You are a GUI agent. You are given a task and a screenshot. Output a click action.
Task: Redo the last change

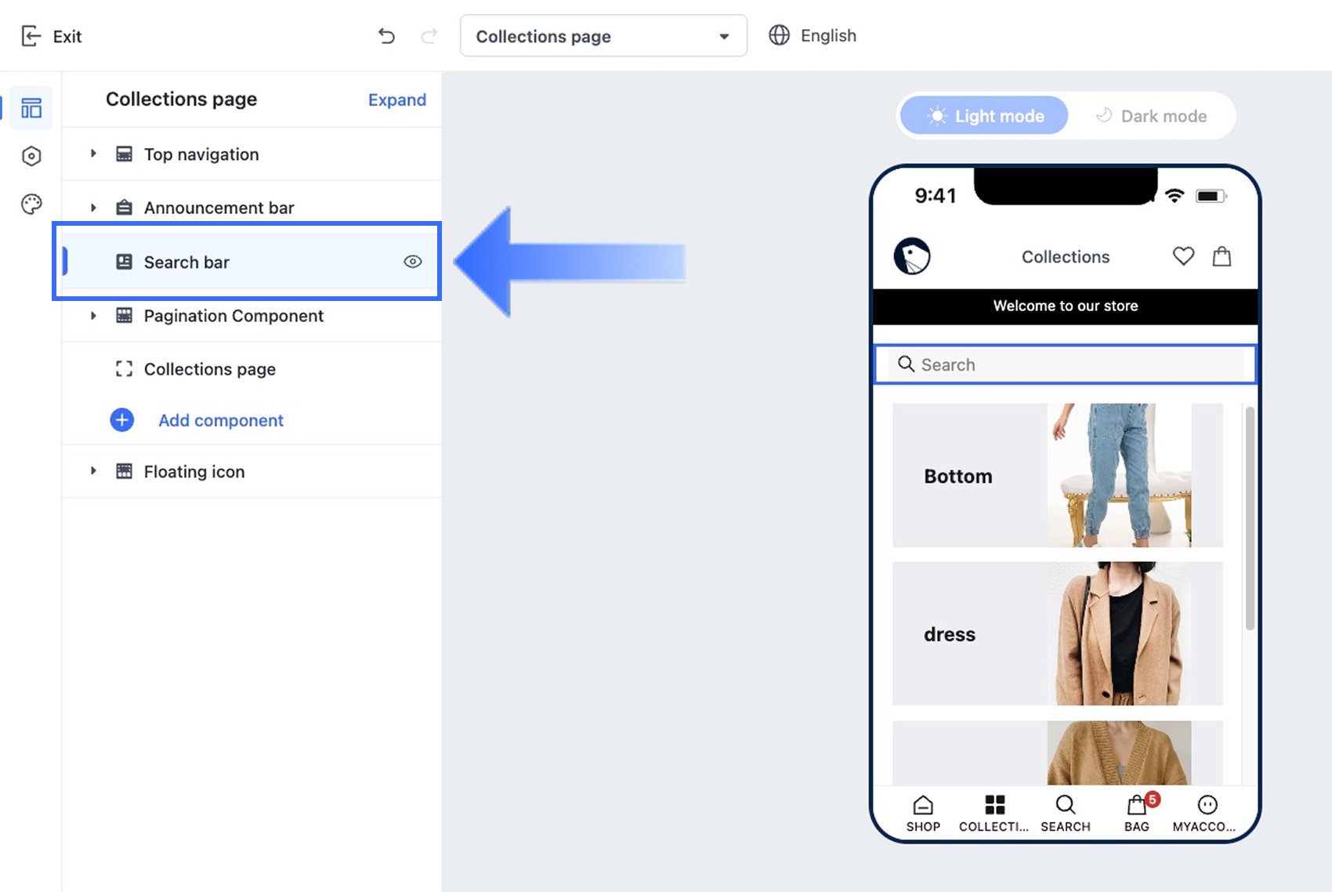click(429, 36)
